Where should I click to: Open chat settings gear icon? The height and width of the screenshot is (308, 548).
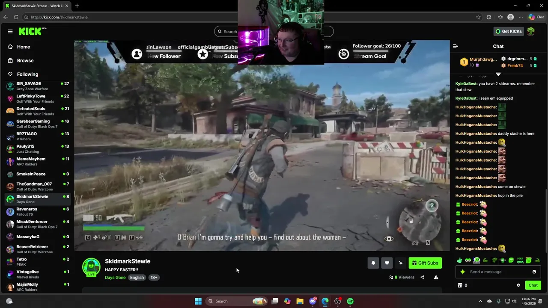(518, 285)
